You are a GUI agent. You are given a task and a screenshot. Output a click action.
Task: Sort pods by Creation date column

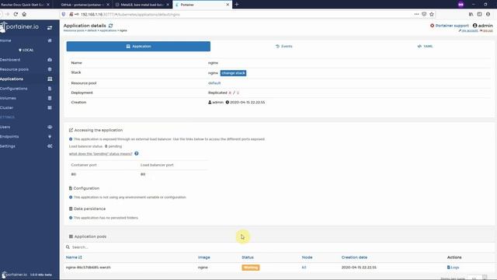354,257
